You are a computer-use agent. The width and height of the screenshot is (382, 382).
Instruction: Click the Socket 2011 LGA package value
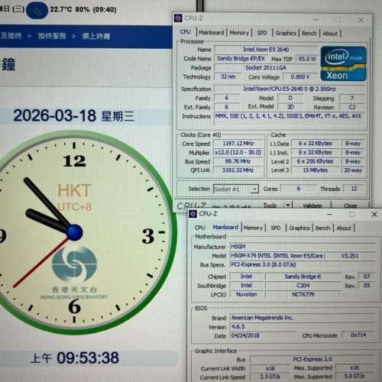pos(266,68)
